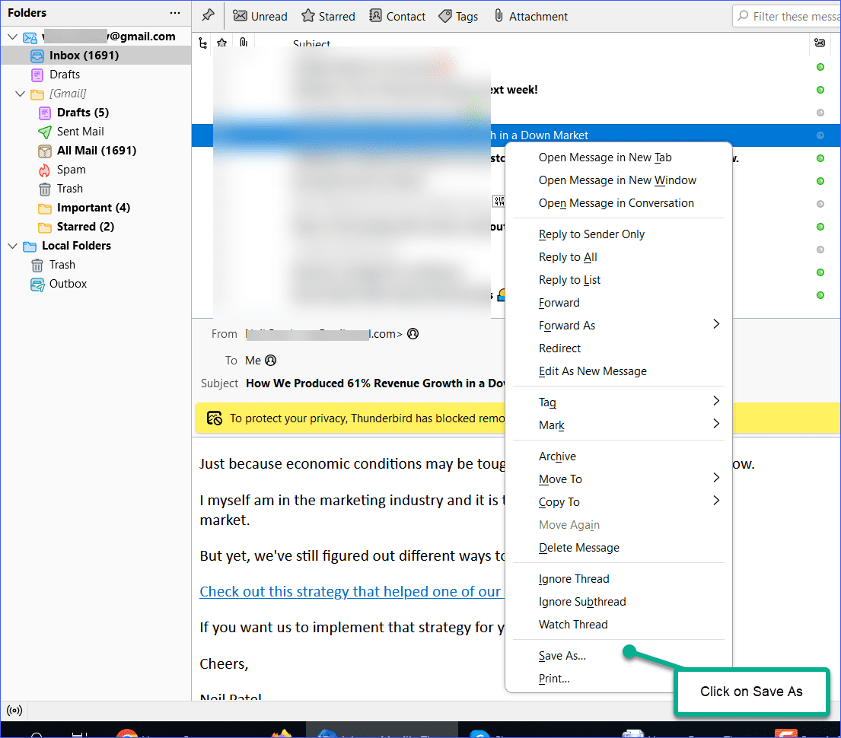Screen dimensions: 841x738
Task: Click the Filter these messages search box
Action: point(792,16)
